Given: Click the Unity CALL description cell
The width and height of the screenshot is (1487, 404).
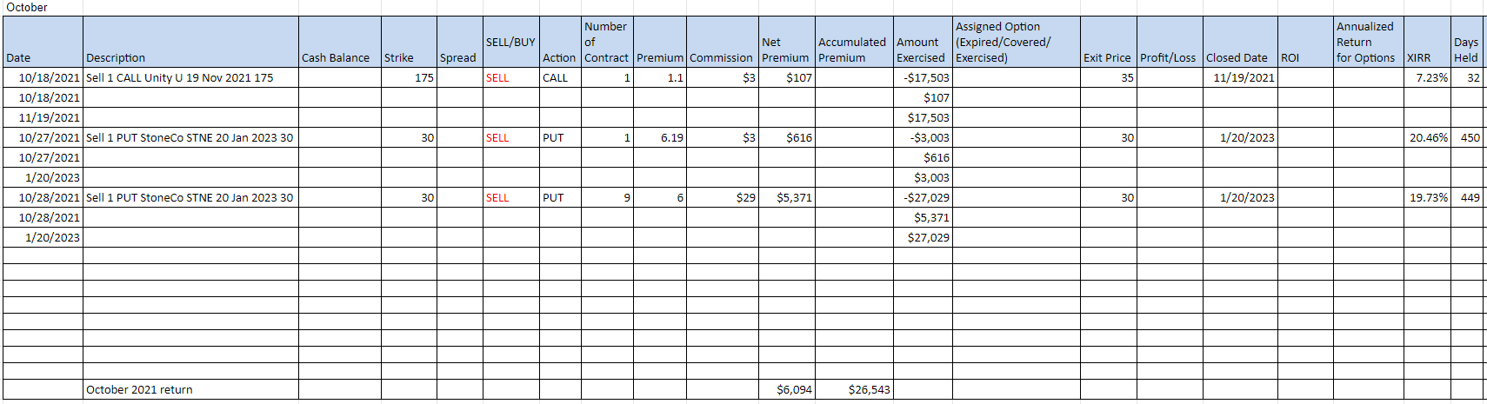Looking at the screenshot, I should point(190,77).
